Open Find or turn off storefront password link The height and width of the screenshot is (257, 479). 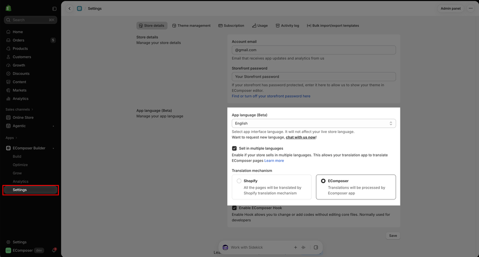click(x=271, y=96)
